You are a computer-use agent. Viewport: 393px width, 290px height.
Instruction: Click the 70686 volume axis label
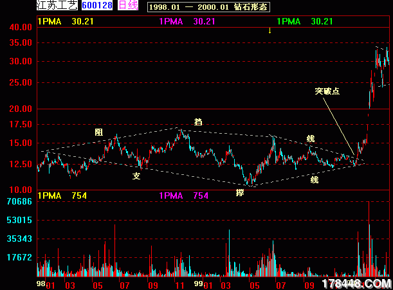tap(19, 202)
